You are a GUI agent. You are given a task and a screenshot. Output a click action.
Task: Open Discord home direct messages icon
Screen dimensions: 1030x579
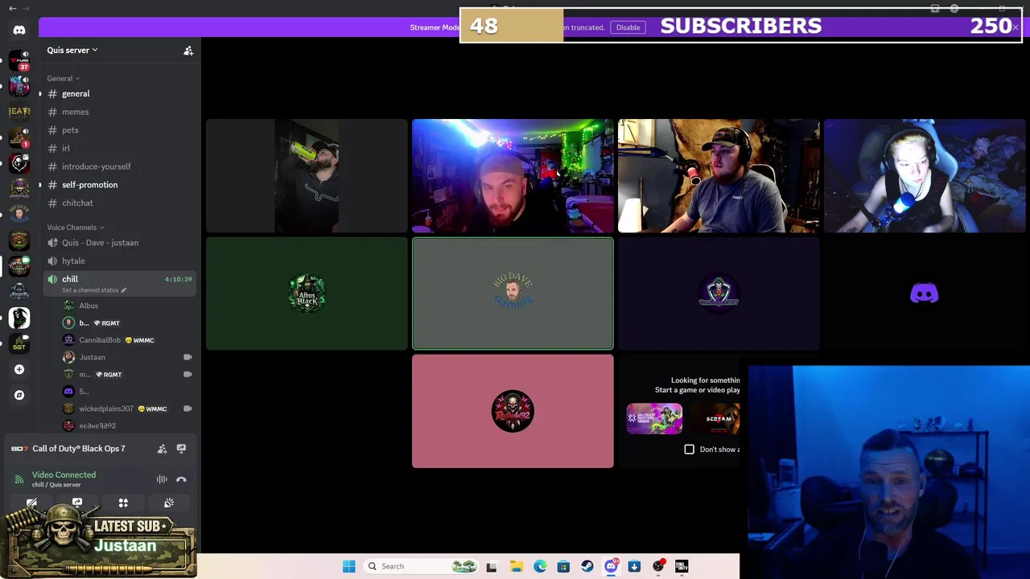click(19, 30)
